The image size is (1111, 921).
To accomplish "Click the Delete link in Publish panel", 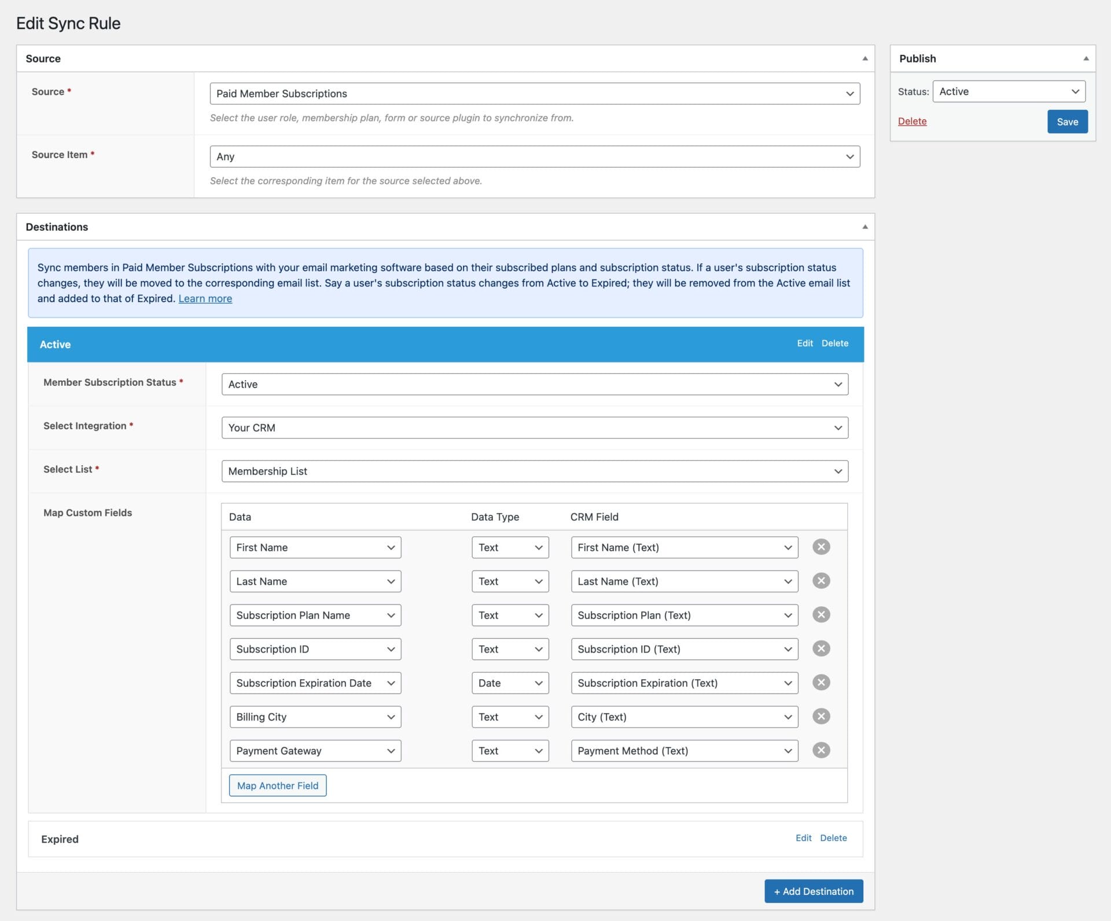I will coord(912,121).
